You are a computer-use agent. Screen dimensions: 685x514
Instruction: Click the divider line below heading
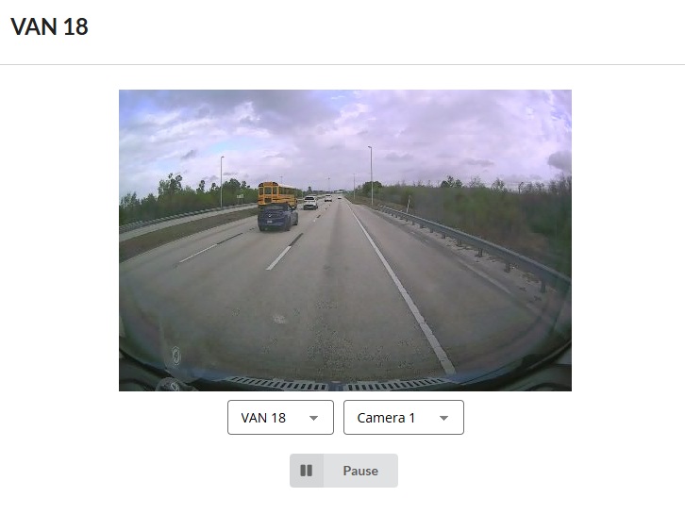(x=342, y=65)
